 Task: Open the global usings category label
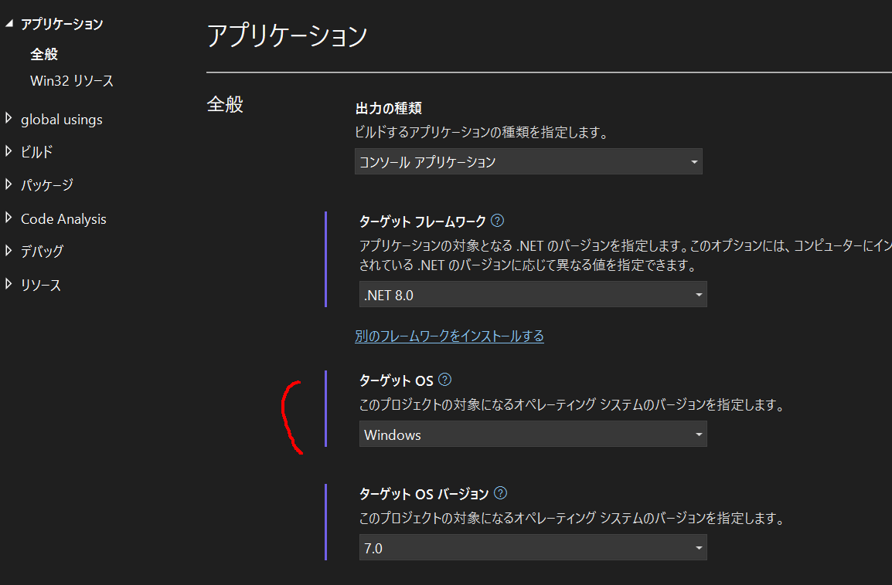point(62,120)
